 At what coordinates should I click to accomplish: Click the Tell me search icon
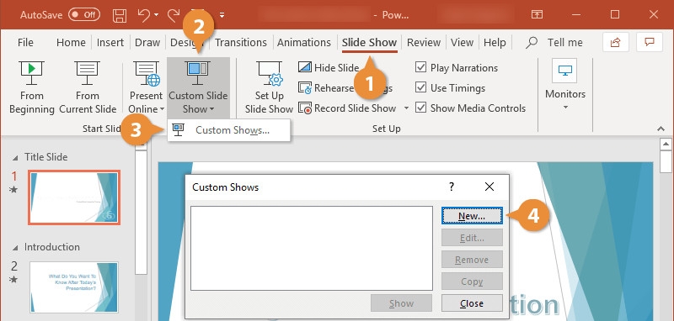pos(532,42)
